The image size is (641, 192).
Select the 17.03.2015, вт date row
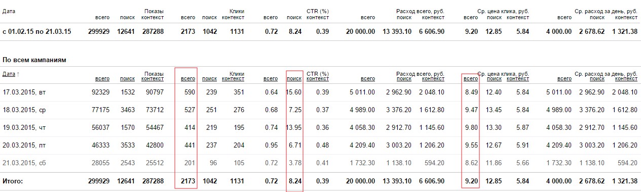tap(320, 92)
